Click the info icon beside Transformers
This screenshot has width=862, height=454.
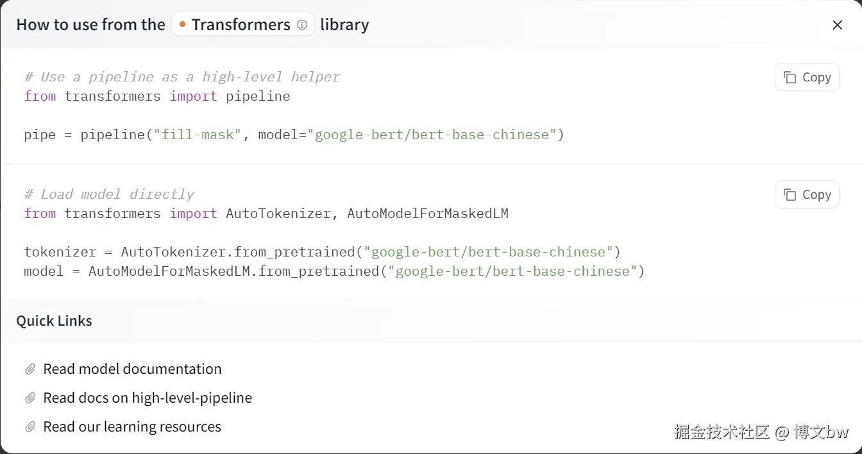302,25
